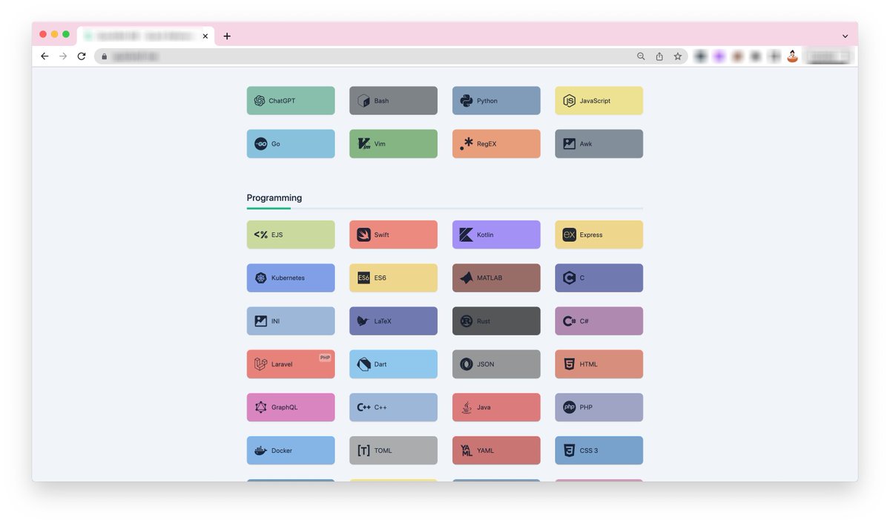The width and height of the screenshot is (890, 524).
Task: Click the Bash cube icon
Action: tap(363, 101)
